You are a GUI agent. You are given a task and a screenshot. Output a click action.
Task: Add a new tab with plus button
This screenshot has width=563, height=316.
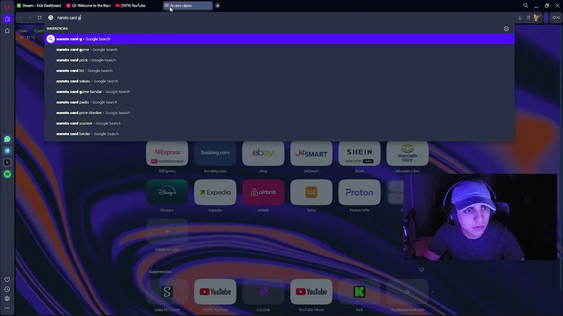[217, 6]
